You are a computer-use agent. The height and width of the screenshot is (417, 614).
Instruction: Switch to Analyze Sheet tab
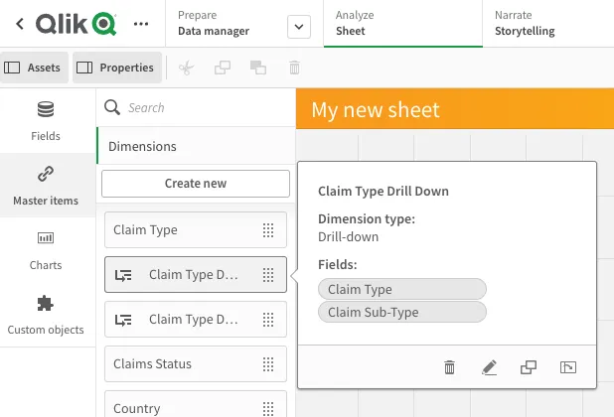pyautogui.click(x=399, y=23)
